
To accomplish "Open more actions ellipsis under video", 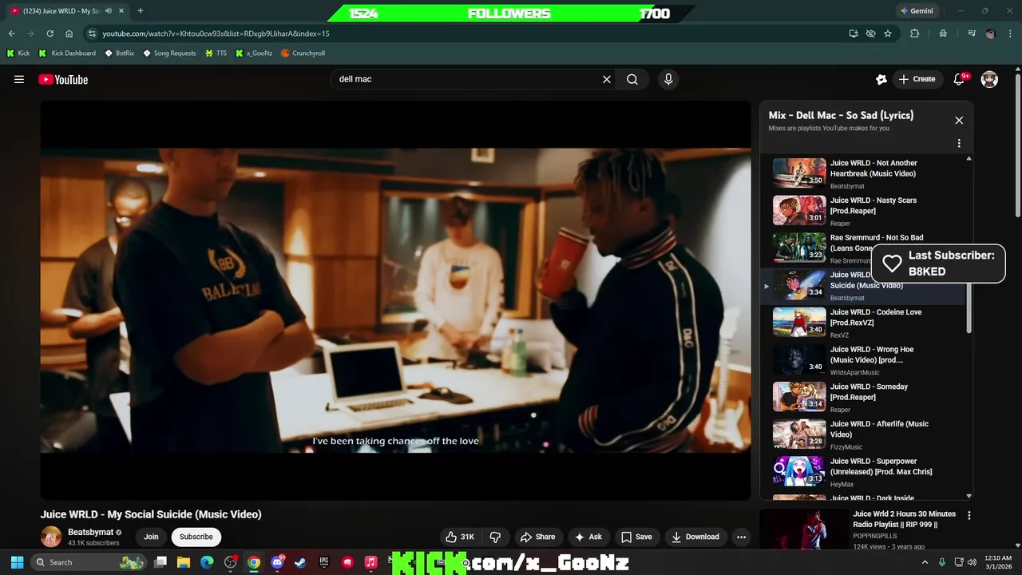I will click(741, 537).
